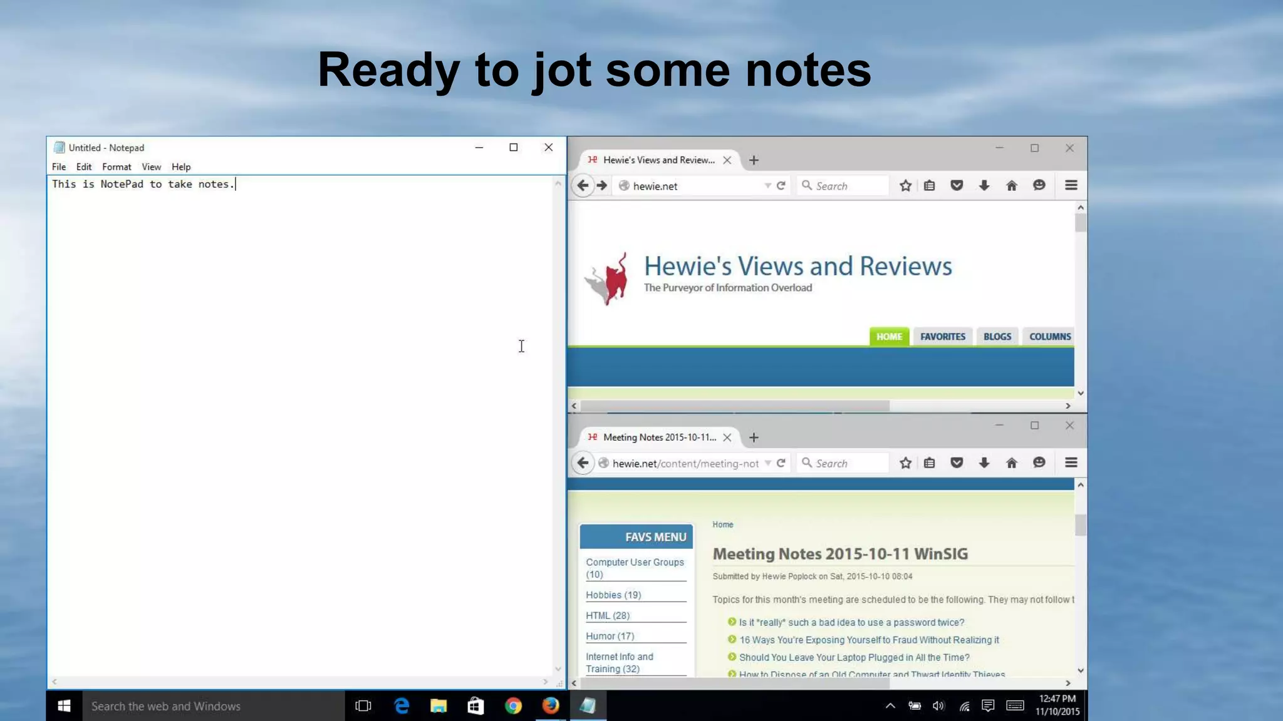Open hamburger menu in top Firefox window
The width and height of the screenshot is (1283, 721).
pos(1071,186)
